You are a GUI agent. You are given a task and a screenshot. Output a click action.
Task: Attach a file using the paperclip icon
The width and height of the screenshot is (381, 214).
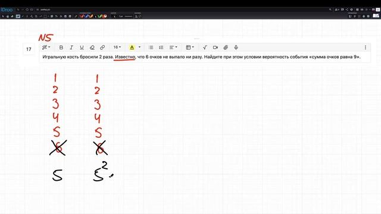point(226,48)
